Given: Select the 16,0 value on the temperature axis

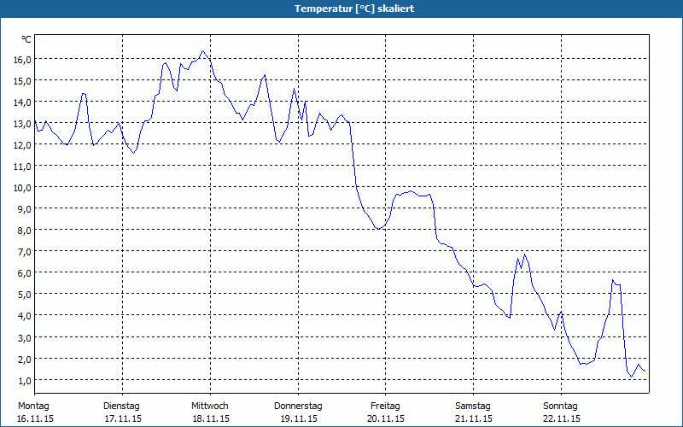Looking at the screenshot, I should click(22, 59).
